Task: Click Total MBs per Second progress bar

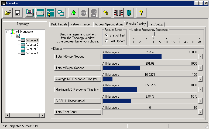Action: click(150, 68)
